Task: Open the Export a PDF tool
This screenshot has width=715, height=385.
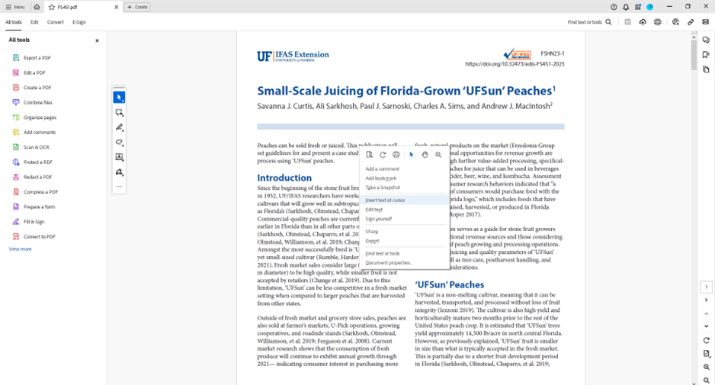Action: 37,58
